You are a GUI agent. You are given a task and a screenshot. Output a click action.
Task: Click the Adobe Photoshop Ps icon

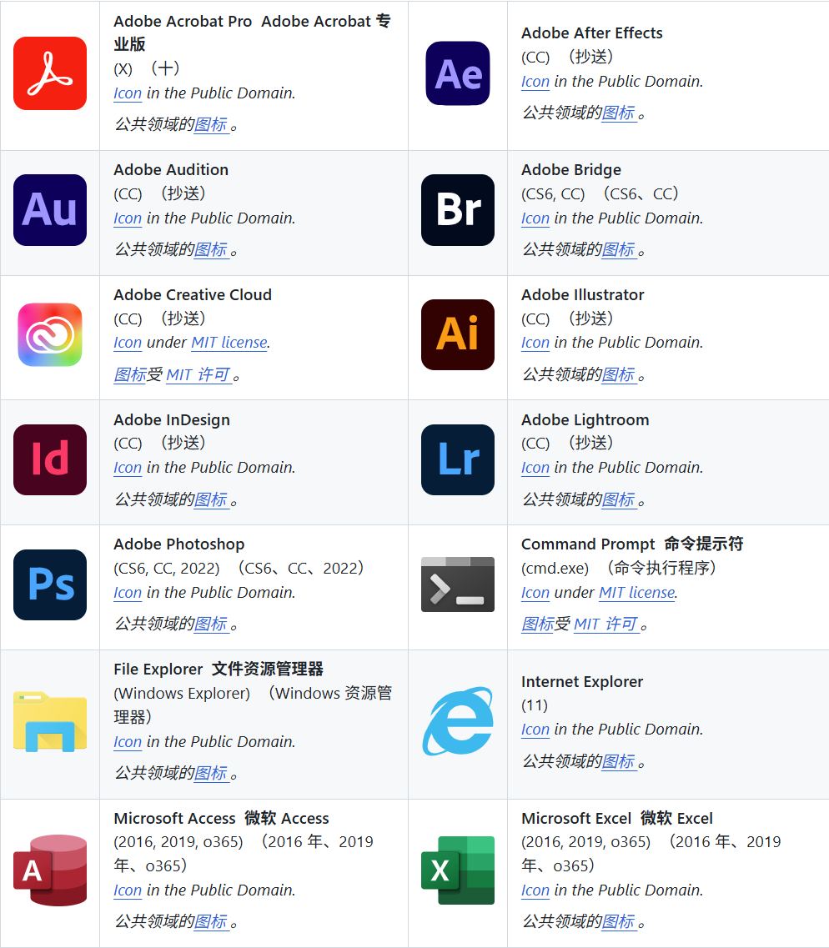coord(50,584)
